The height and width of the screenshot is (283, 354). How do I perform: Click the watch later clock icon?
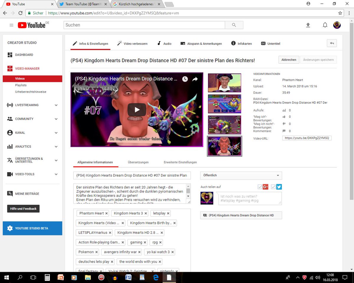(x=185, y=79)
